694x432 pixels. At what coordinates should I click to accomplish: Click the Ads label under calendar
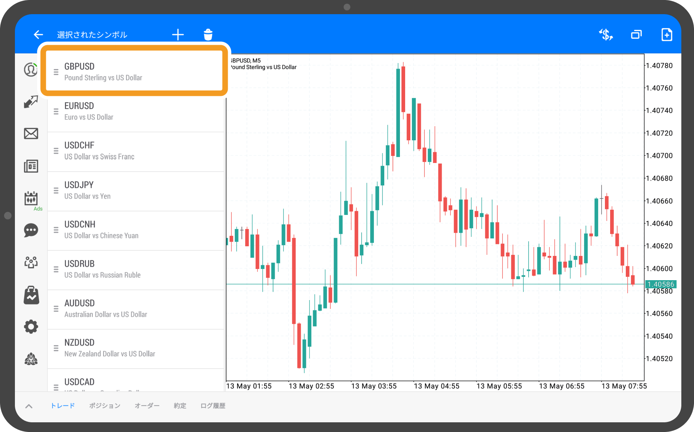point(38,209)
